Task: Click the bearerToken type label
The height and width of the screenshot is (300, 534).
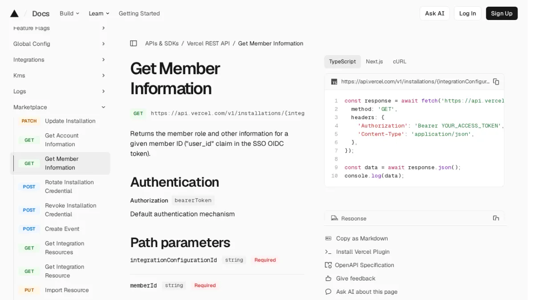Action: tap(193, 200)
